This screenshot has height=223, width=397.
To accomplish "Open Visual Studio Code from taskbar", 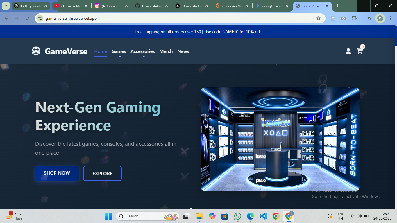I will point(263,216).
